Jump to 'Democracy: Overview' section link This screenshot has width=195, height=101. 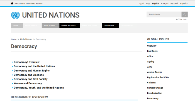[27, 62]
